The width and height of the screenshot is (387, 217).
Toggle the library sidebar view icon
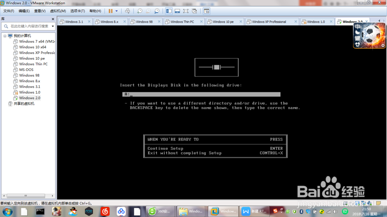click(169, 11)
